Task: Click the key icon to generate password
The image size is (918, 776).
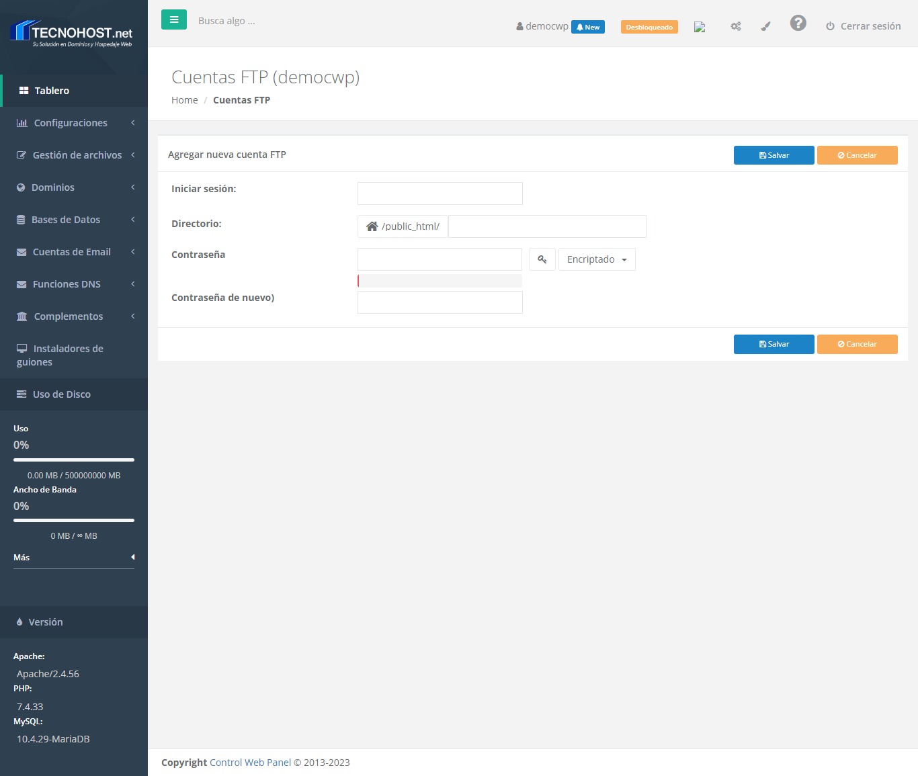Action: (x=542, y=259)
